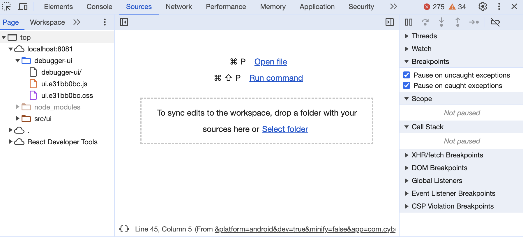523x237 pixels.
Task: Open the Security tab
Action: [361, 7]
